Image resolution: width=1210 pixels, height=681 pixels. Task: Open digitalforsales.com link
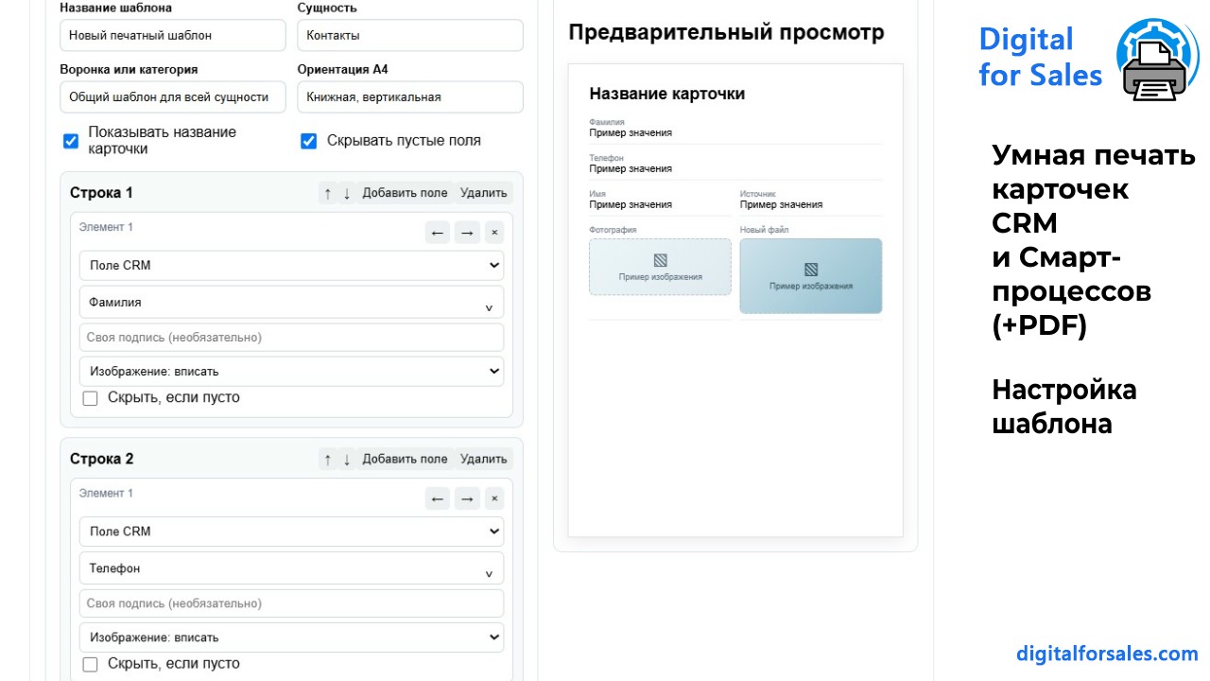1107,654
